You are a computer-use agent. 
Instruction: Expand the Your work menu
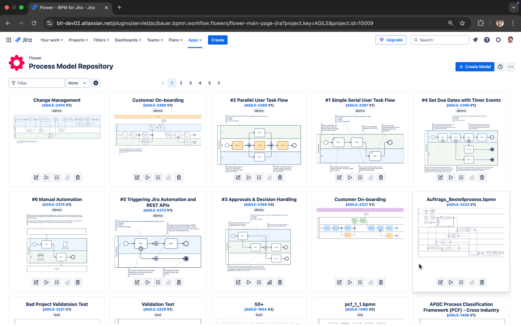[52, 40]
